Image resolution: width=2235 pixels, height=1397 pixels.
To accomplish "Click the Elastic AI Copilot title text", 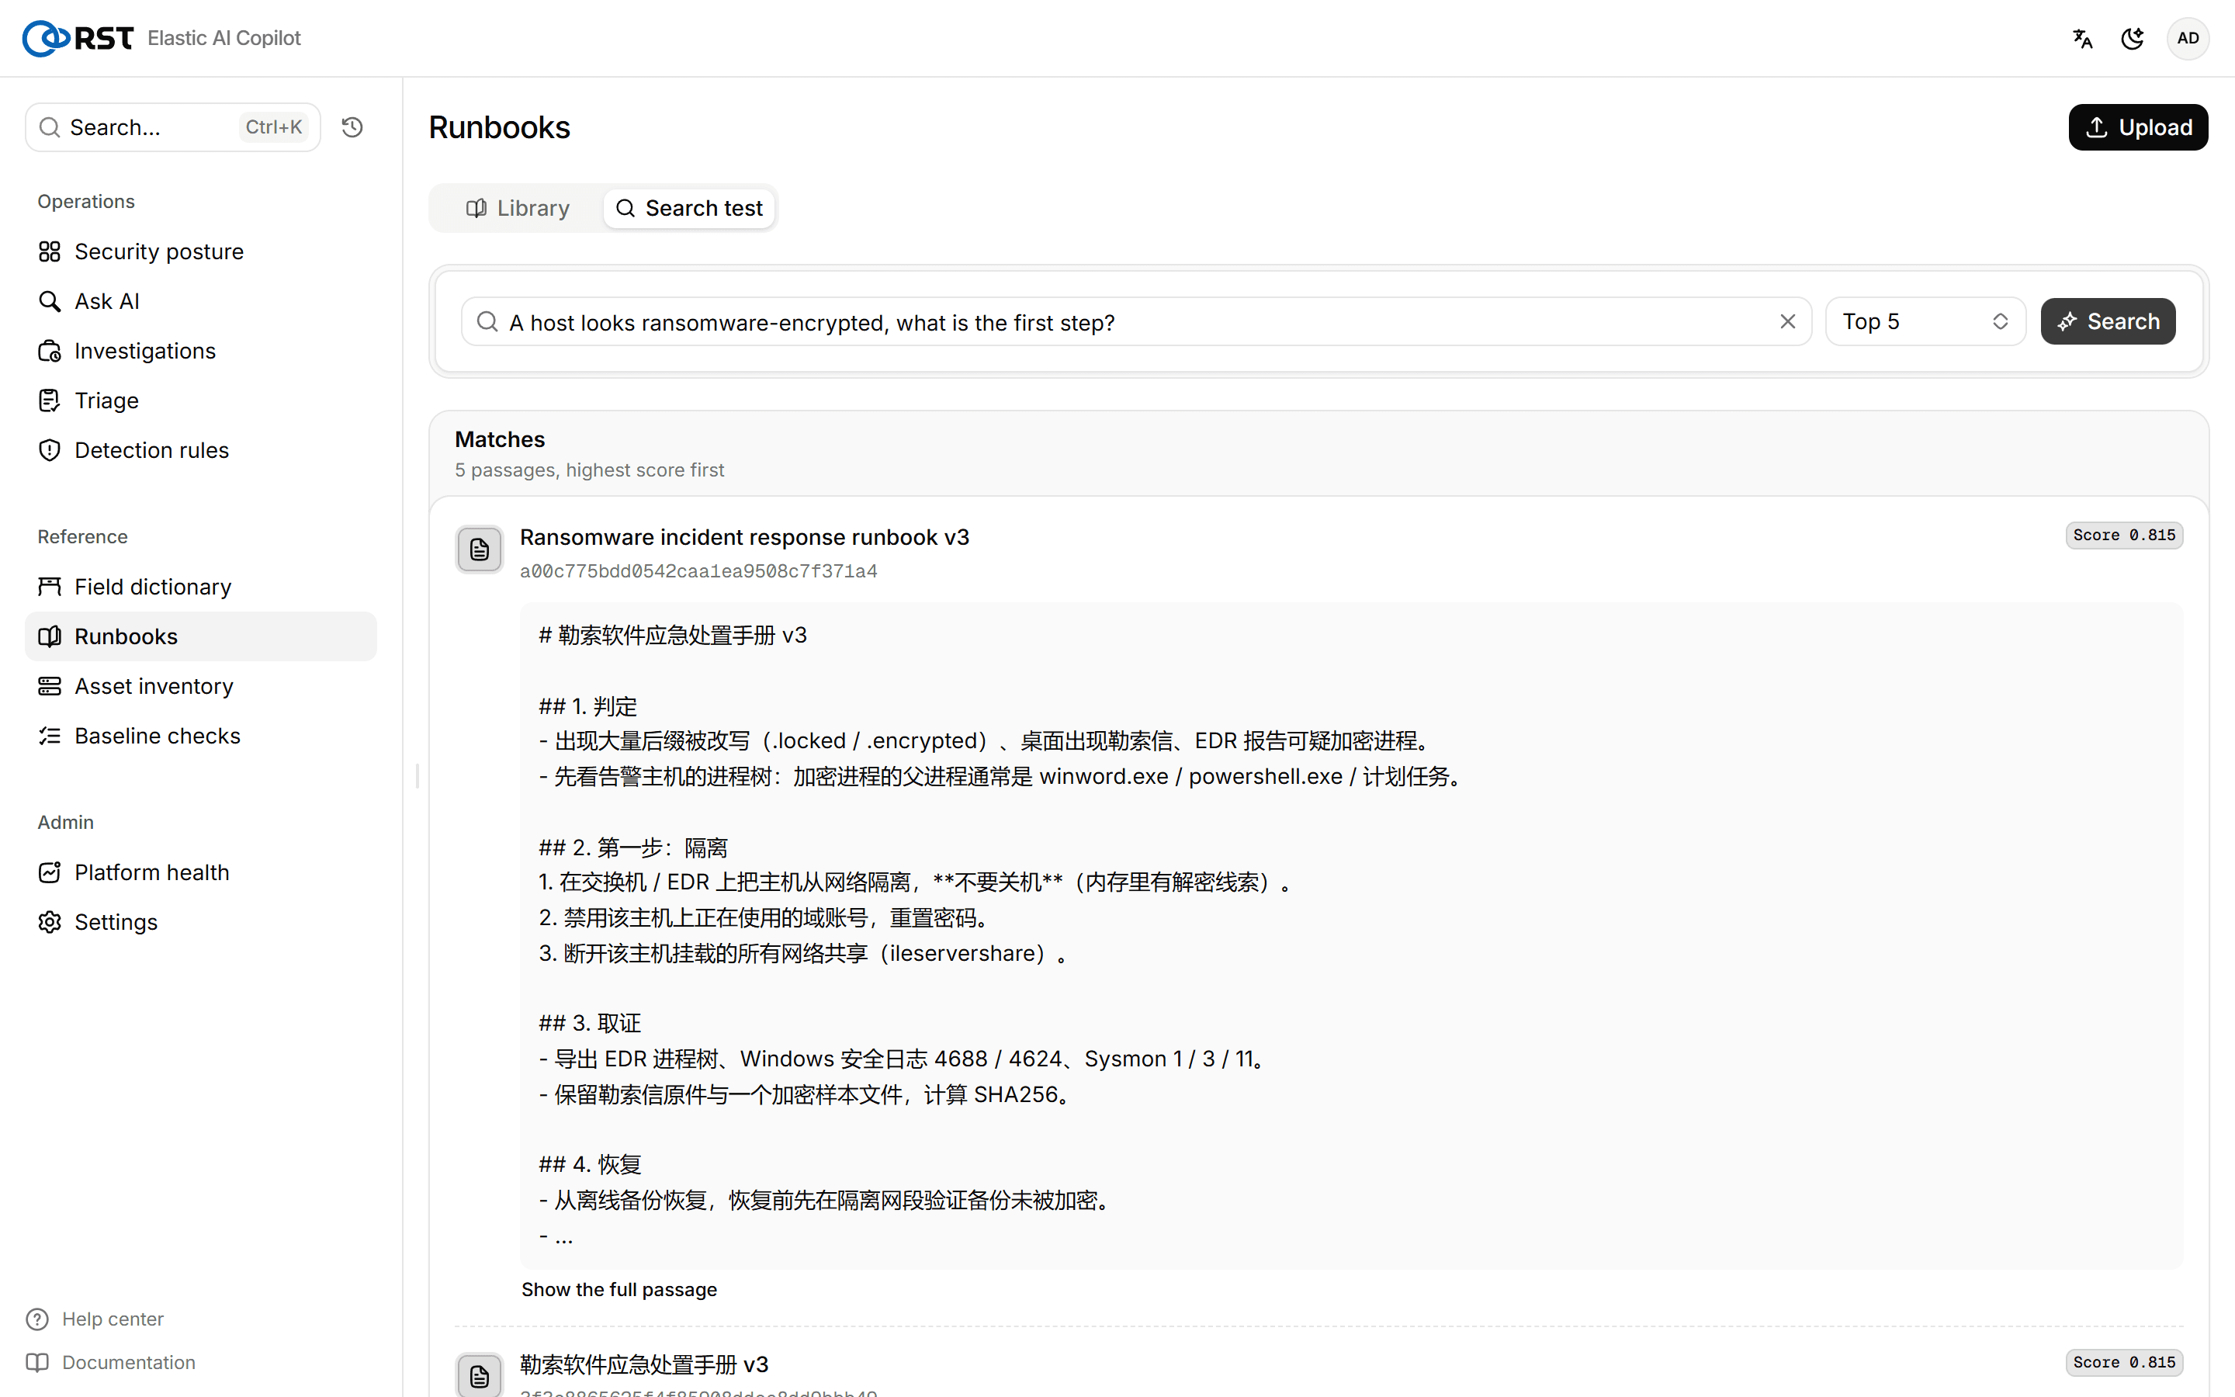I will tap(223, 38).
